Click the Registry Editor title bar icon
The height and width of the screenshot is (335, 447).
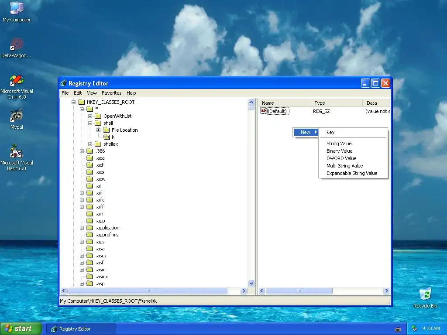(64, 83)
